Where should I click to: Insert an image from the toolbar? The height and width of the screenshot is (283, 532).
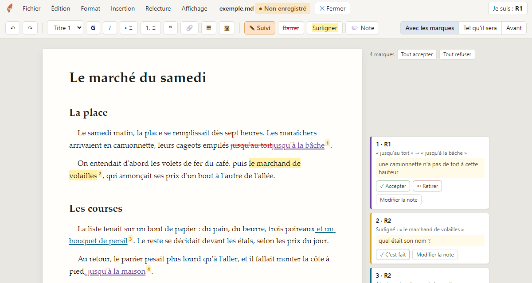pos(227,28)
